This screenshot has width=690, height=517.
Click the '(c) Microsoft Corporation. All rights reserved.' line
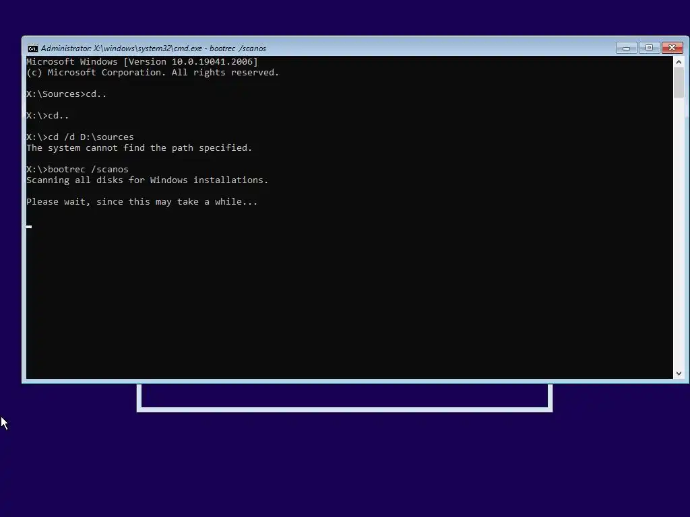coord(153,73)
